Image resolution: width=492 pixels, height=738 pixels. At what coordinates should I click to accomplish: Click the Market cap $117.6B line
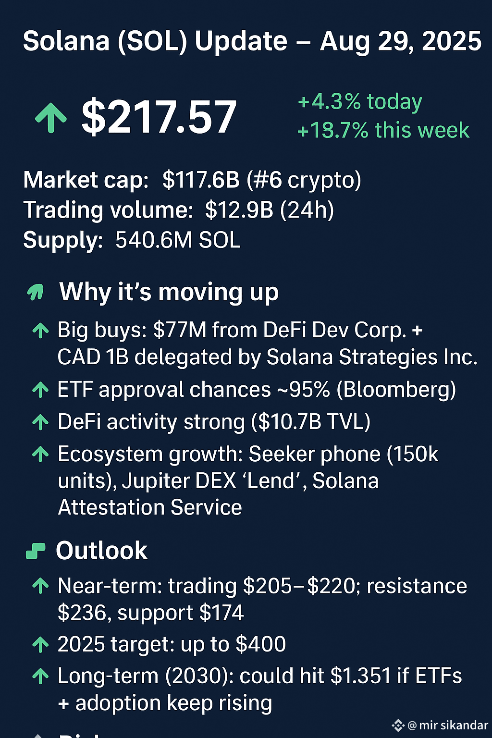pyautogui.click(x=192, y=181)
